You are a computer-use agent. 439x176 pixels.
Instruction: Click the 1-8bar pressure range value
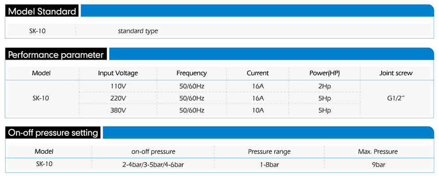click(269, 164)
